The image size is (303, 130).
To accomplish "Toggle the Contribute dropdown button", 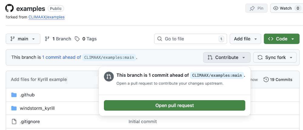I will pyautogui.click(x=227, y=57).
